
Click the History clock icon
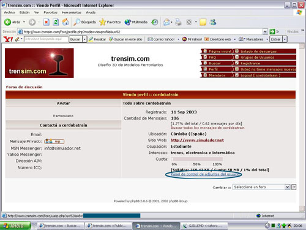pos(154,22)
